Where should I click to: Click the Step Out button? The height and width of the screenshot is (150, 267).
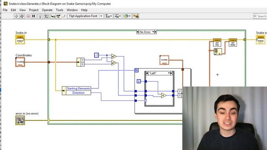(x=63, y=16)
